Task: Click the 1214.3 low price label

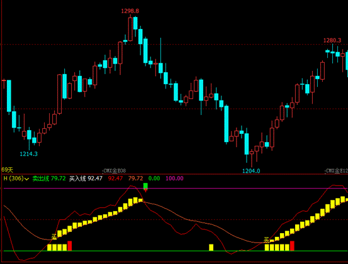Action: pyautogui.click(x=28, y=154)
